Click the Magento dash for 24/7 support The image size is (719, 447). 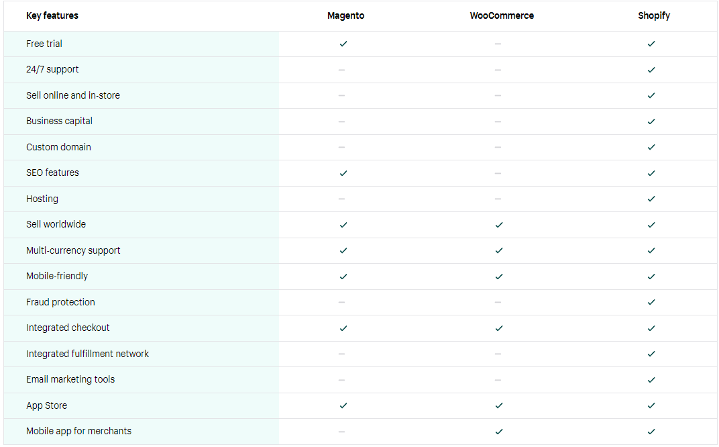pyautogui.click(x=341, y=70)
